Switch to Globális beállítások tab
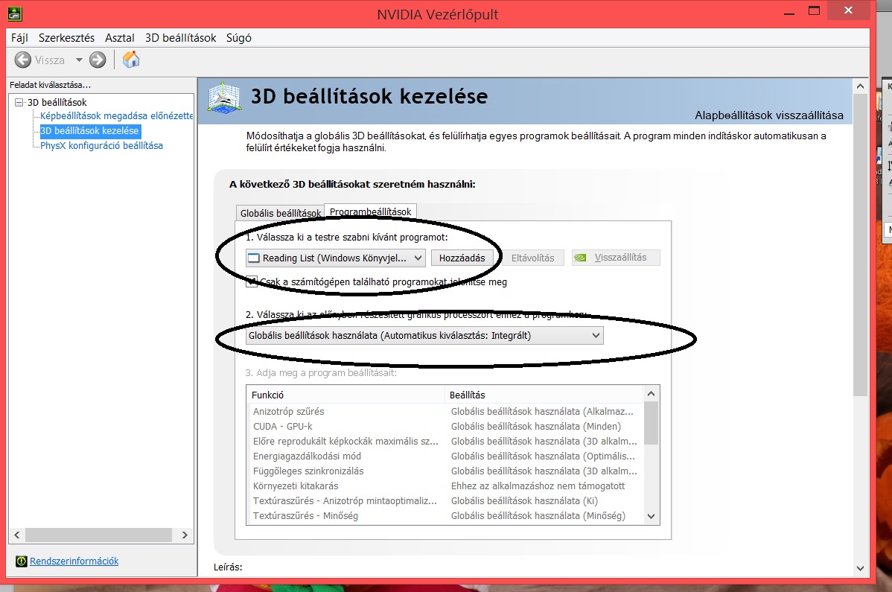Image resolution: width=892 pixels, height=592 pixels. (x=280, y=213)
